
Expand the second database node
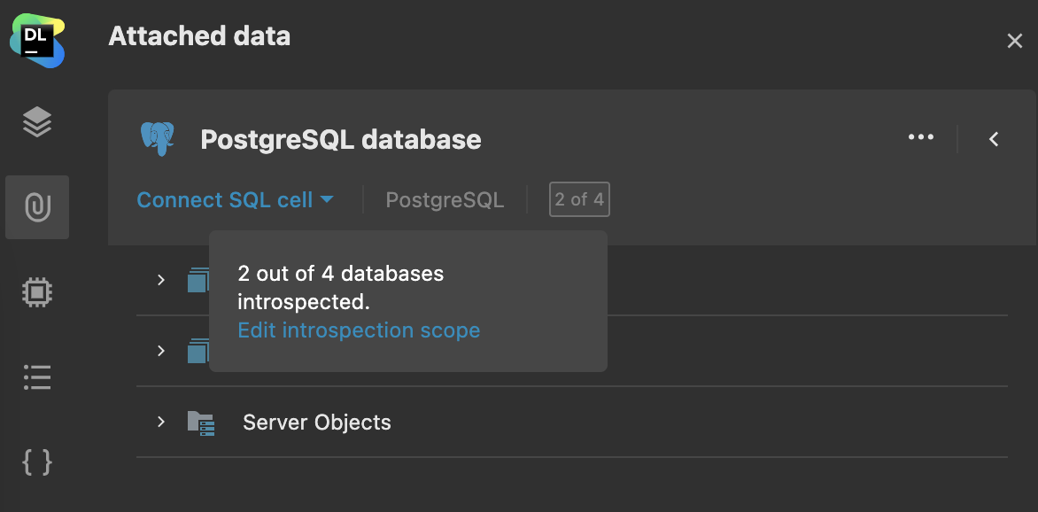160,351
